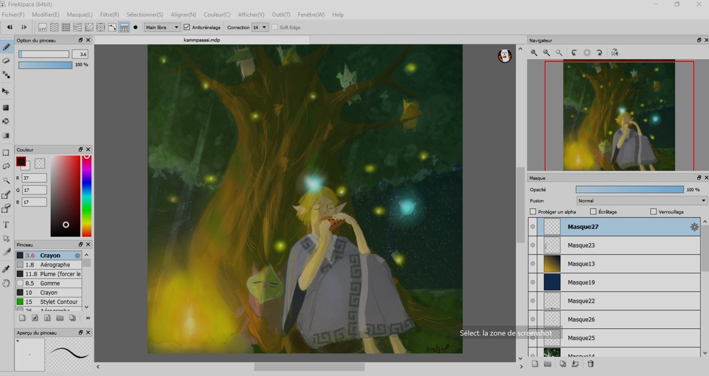Toggle visibility of Masque19 layer
709x376 pixels.
[533, 282]
